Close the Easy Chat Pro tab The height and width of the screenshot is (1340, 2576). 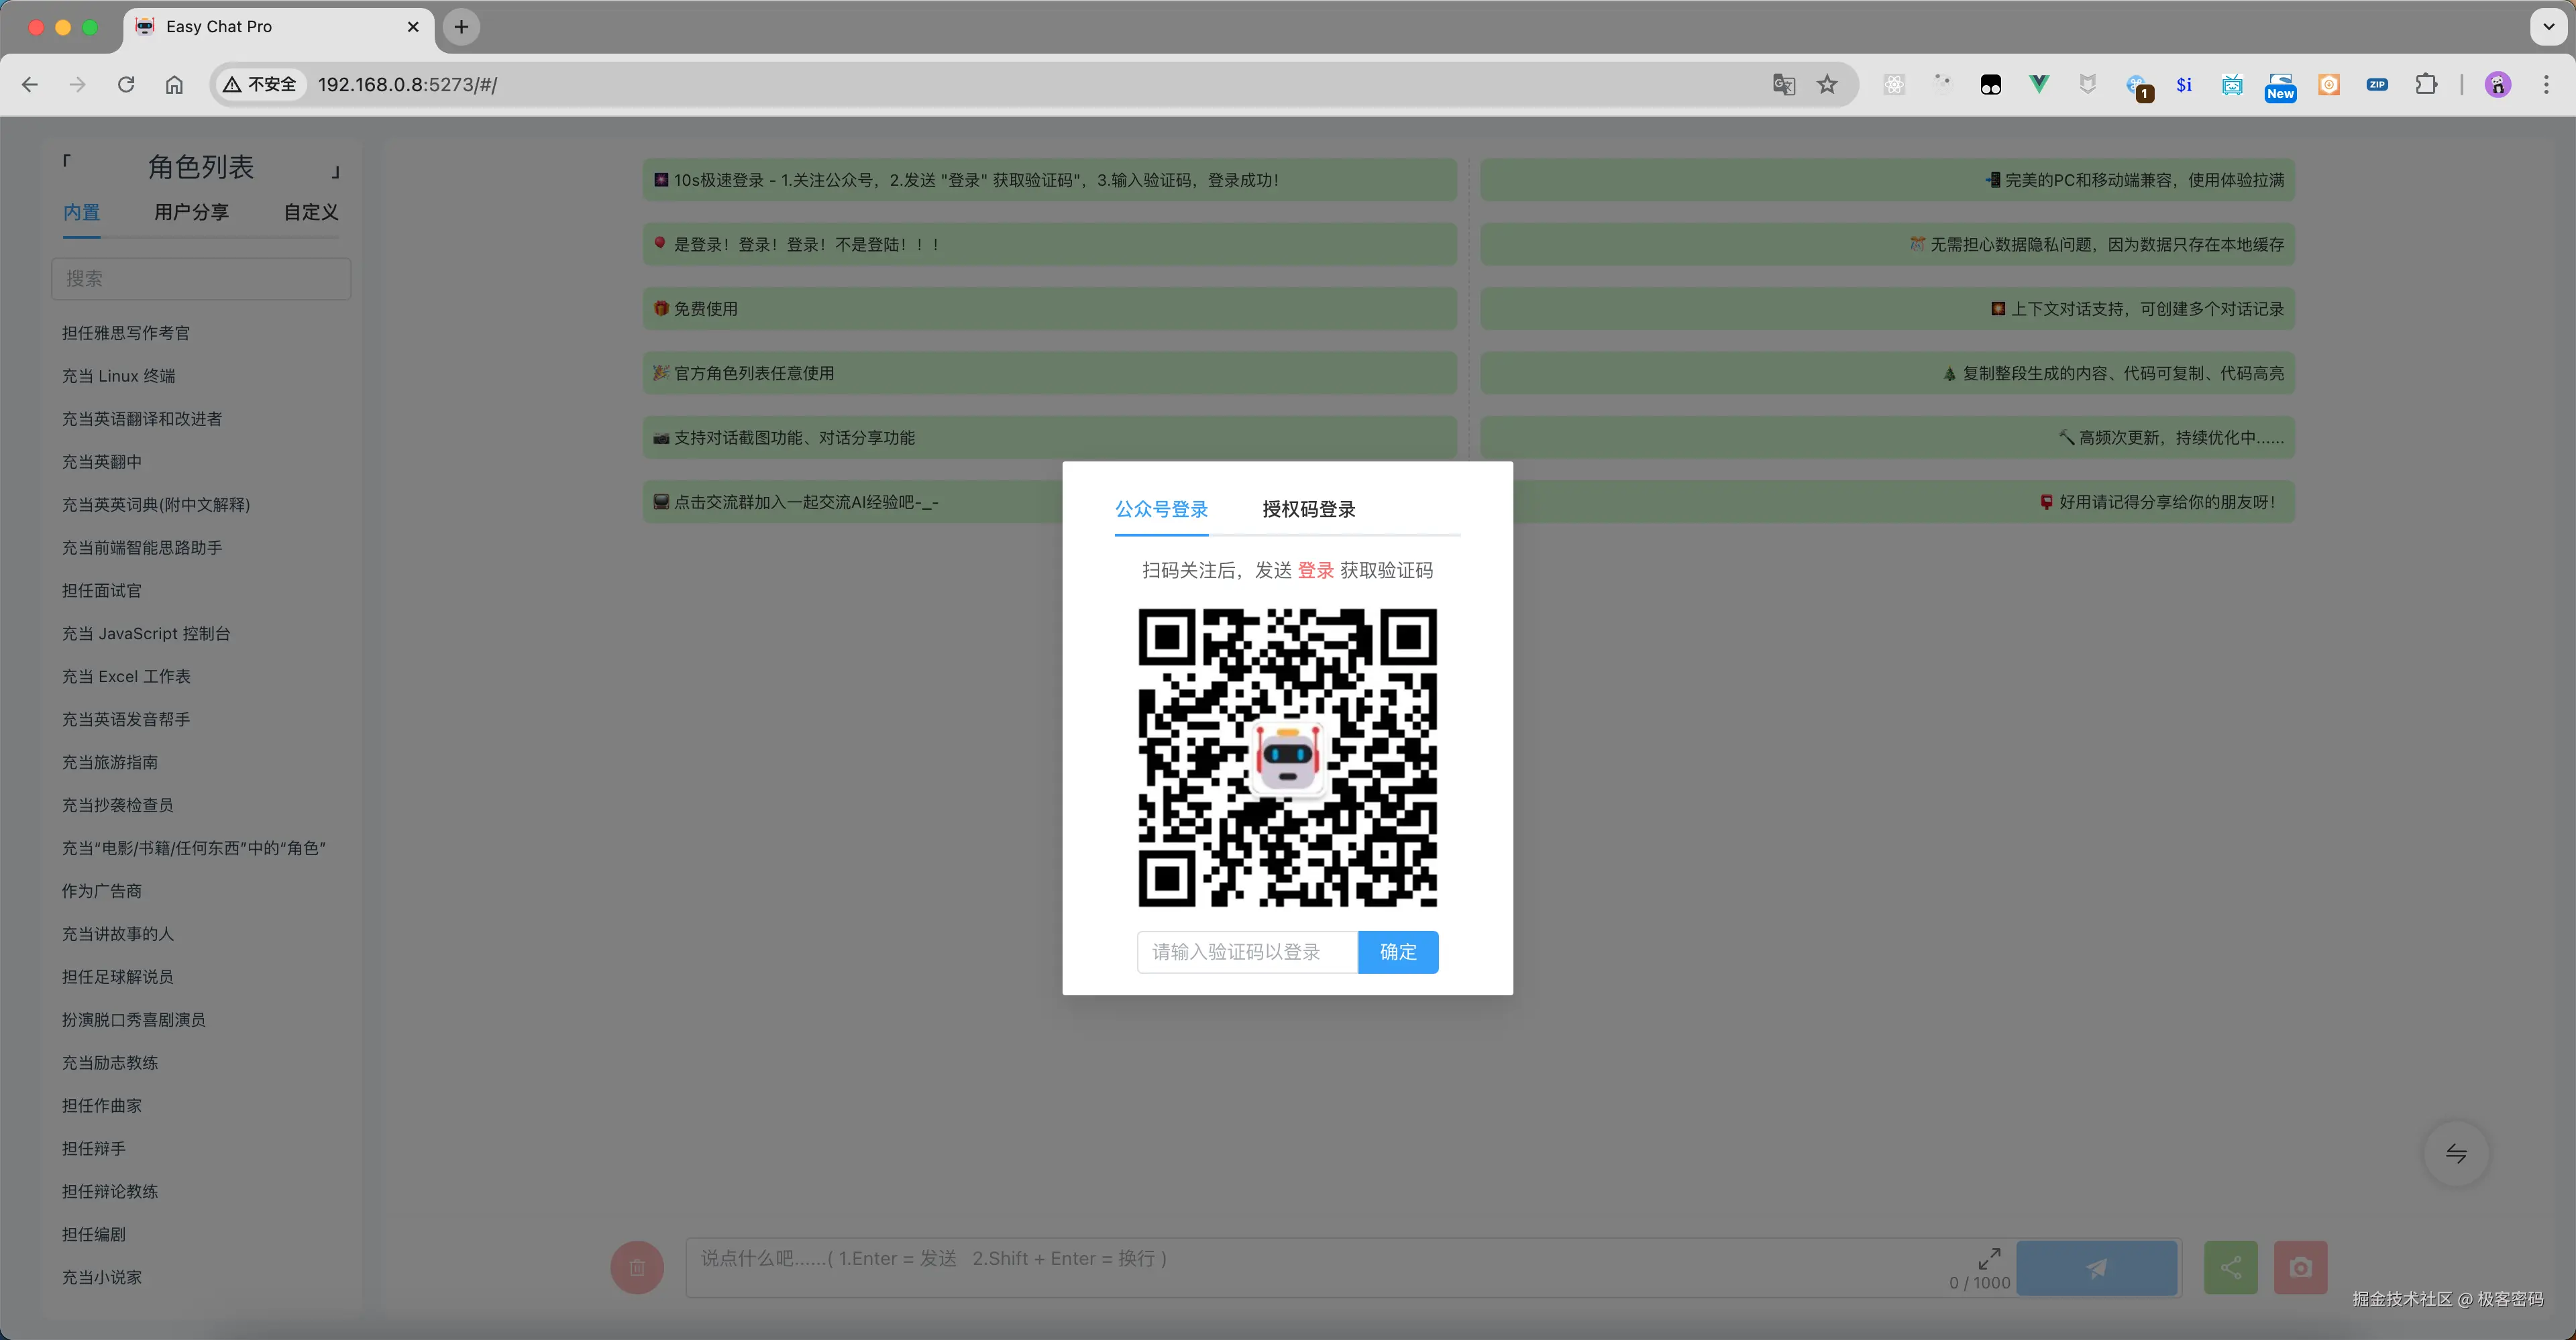tap(413, 27)
